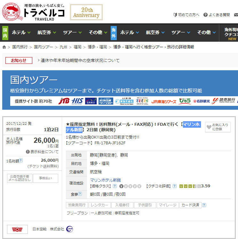This screenshot has width=238, height=239.
Task: Click help icon beside クチコミ評価
Action: point(174,186)
